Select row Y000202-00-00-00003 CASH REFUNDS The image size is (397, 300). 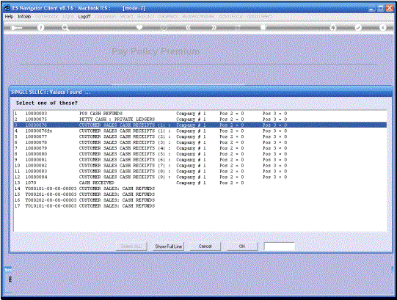pyautogui.click(x=200, y=200)
